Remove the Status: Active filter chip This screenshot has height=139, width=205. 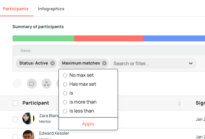(52, 63)
